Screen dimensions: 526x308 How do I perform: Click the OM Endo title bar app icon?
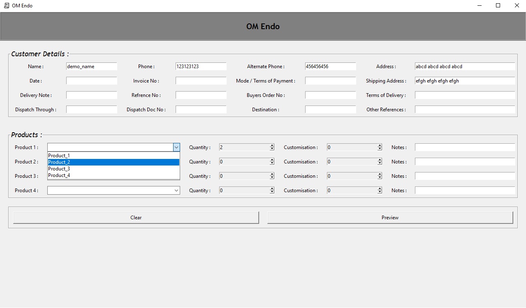tap(6, 6)
